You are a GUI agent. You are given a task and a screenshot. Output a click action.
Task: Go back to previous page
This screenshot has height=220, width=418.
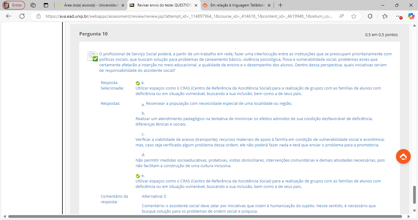9,16
